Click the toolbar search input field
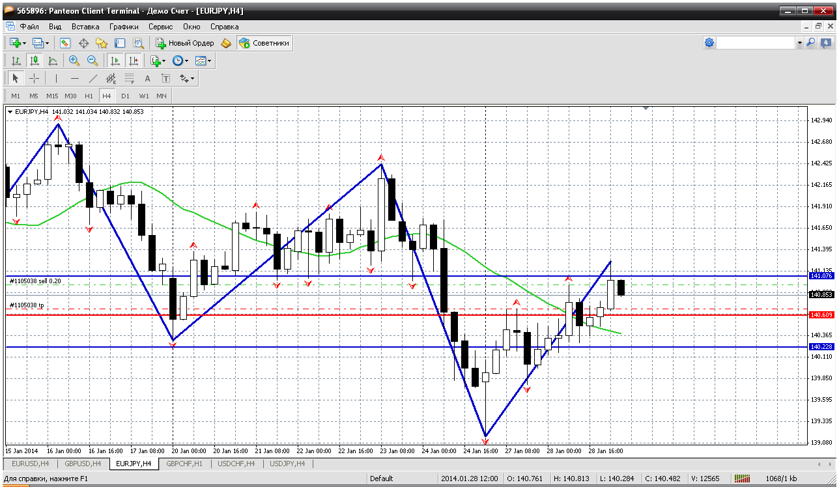Viewport: 839px width, 487px height. 756,42
